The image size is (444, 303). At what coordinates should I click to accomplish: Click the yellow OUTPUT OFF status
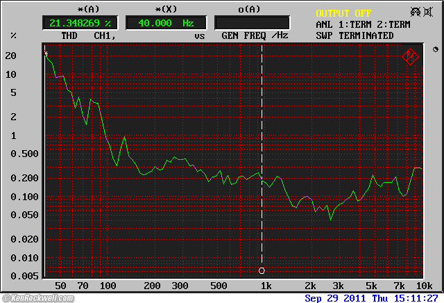343,13
